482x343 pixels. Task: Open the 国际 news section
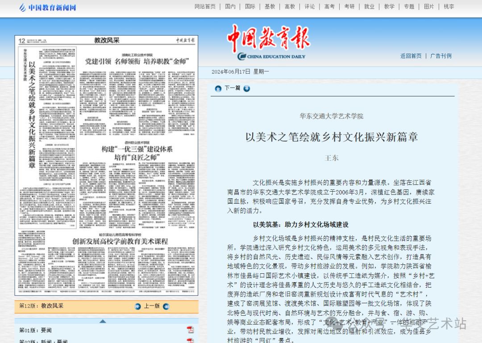pyautogui.click(x=250, y=6)
